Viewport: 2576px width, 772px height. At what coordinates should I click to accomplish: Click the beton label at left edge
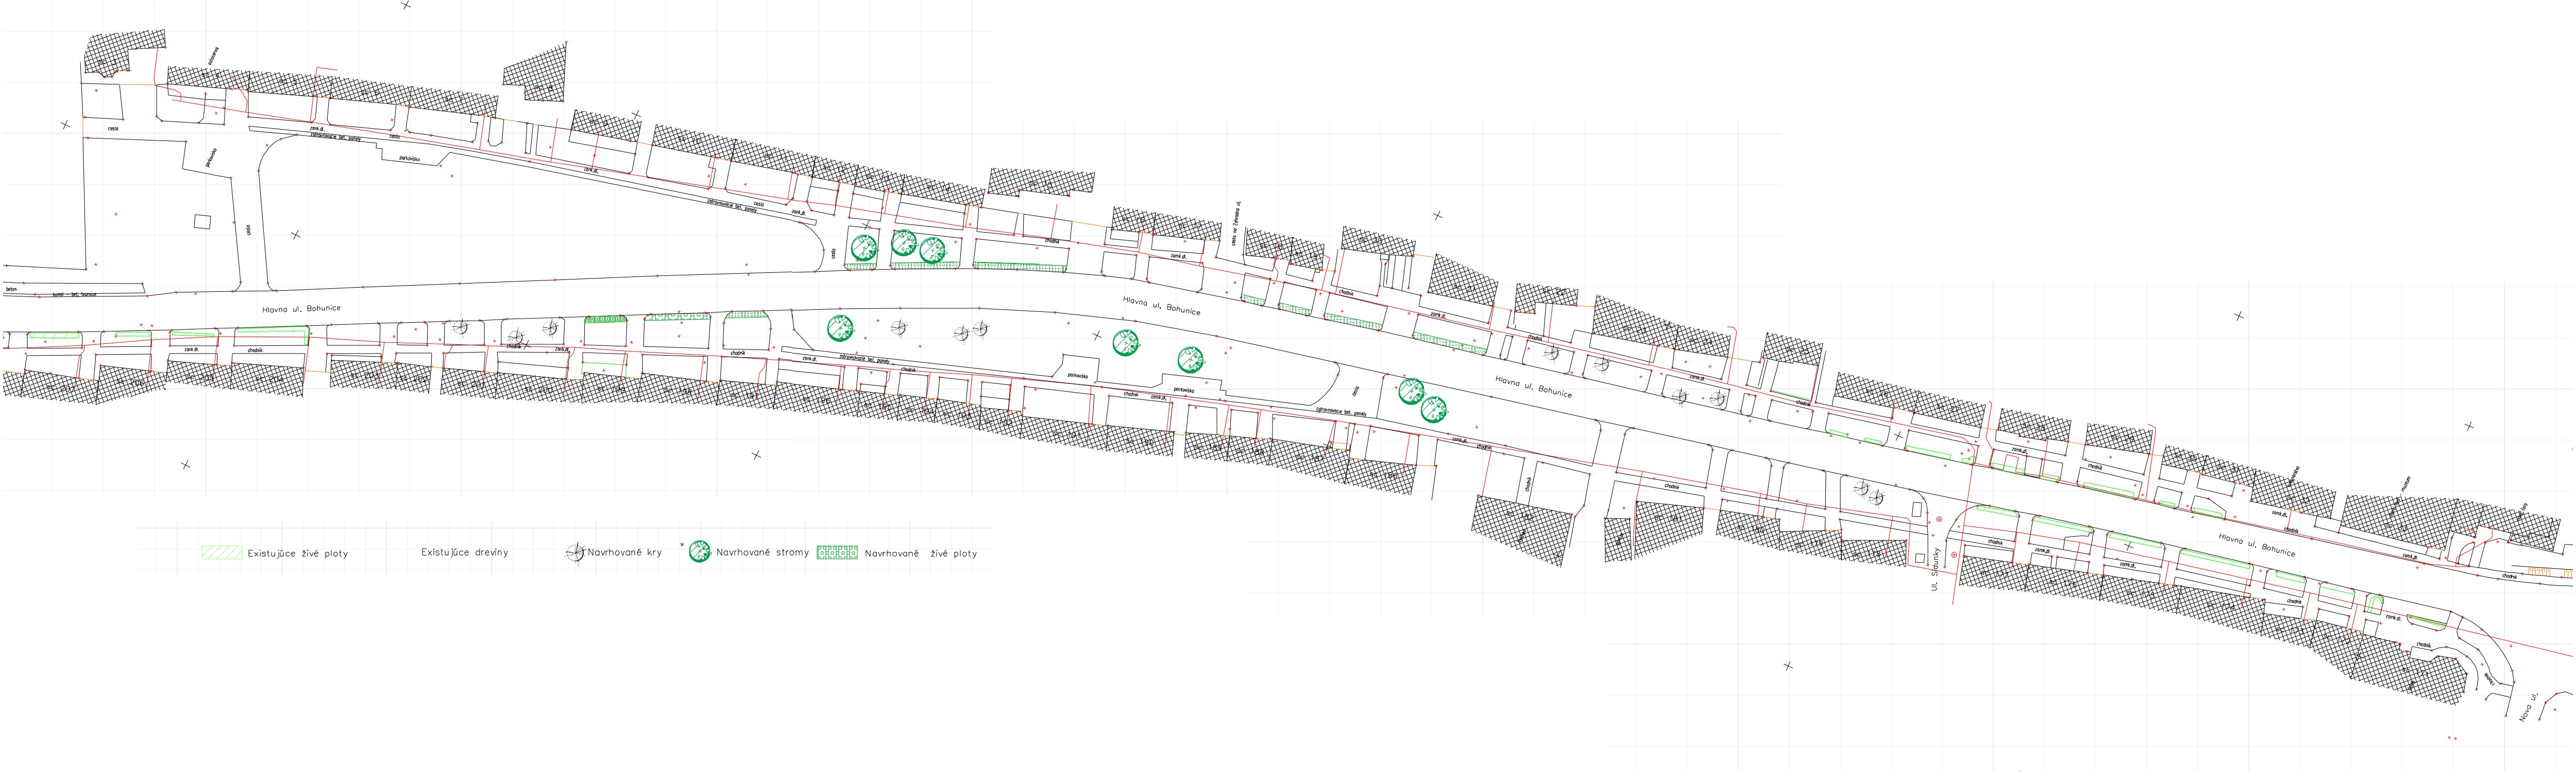(12, 289)
